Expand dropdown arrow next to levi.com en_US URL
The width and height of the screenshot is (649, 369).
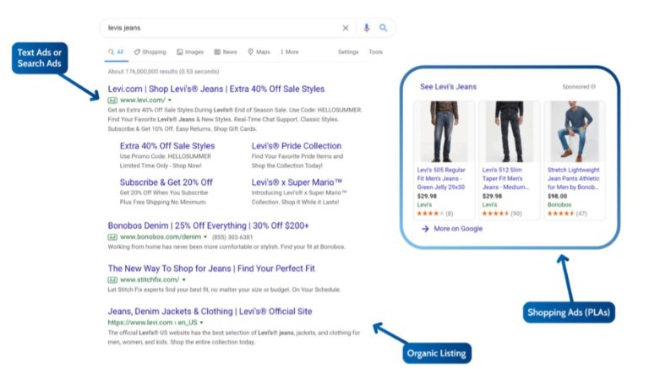[x=202, y=323]
